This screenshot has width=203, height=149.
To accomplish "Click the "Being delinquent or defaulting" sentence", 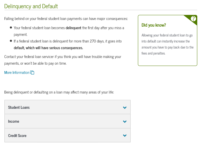I will click(x=59, y=92).
